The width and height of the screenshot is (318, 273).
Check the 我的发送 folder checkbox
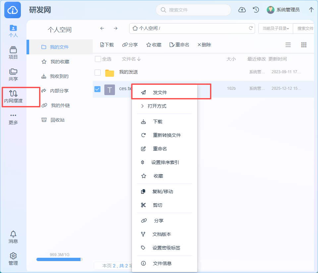(97, 73)
